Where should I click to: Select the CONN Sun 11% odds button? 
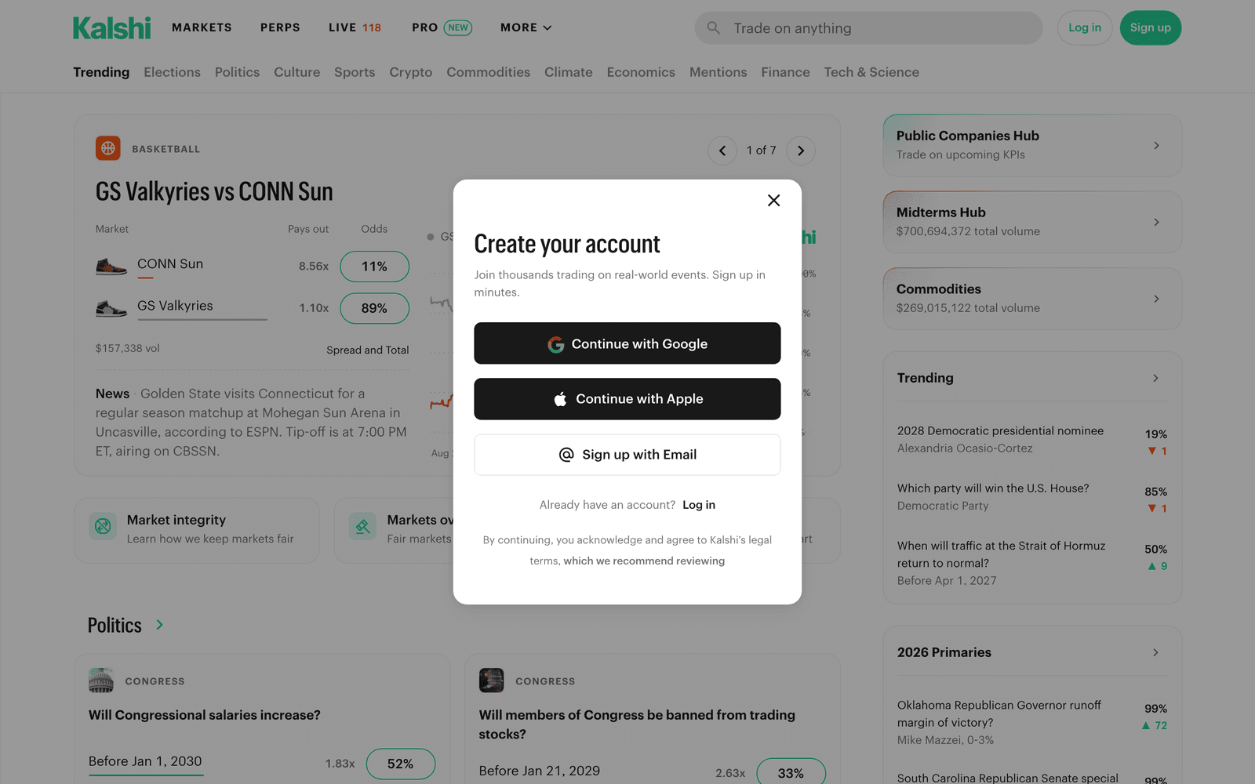coord(374,267)
